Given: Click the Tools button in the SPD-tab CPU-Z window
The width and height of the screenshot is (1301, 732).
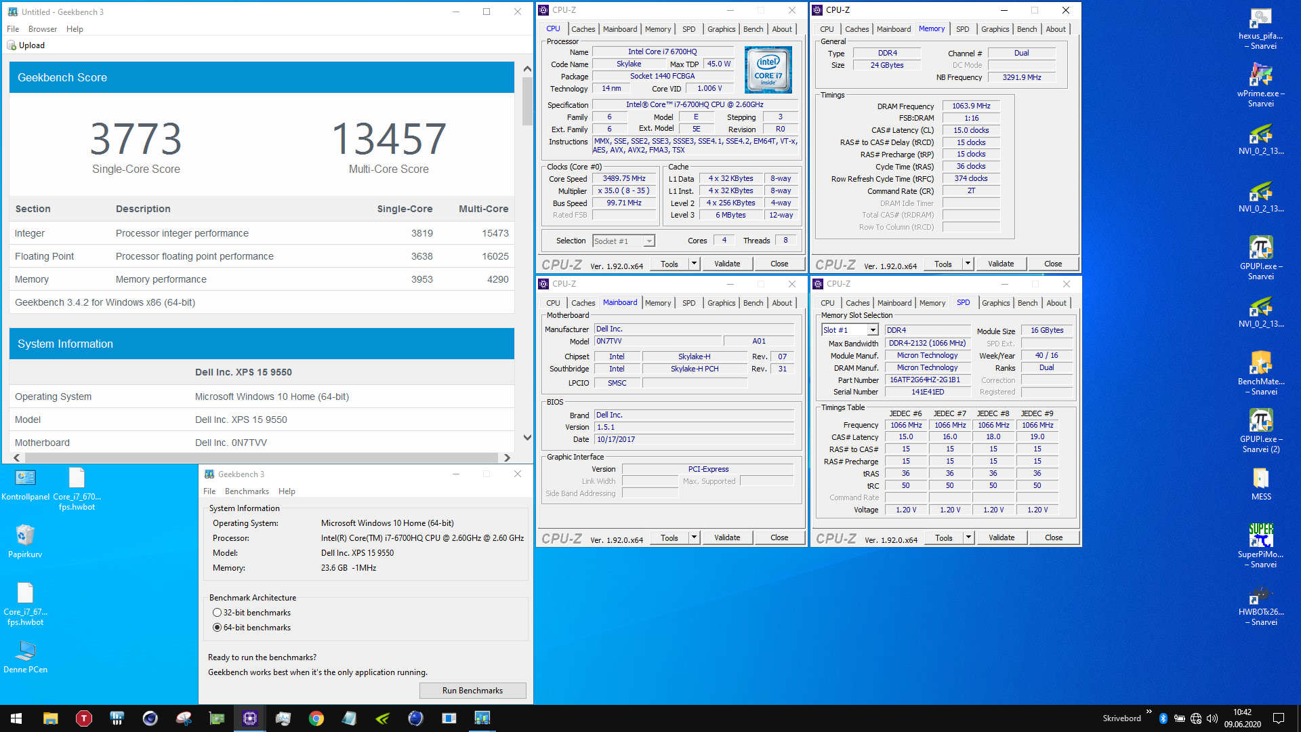Looking at the screenshot, I should [943, 537].
